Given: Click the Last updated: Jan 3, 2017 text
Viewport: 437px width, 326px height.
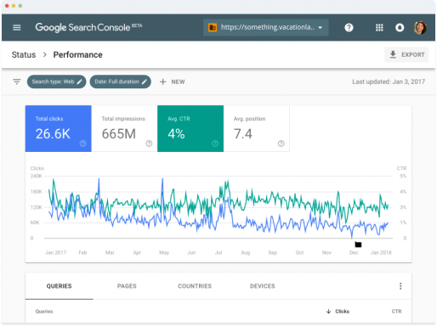Looking at the screenshot, I should tap(389, 81).
